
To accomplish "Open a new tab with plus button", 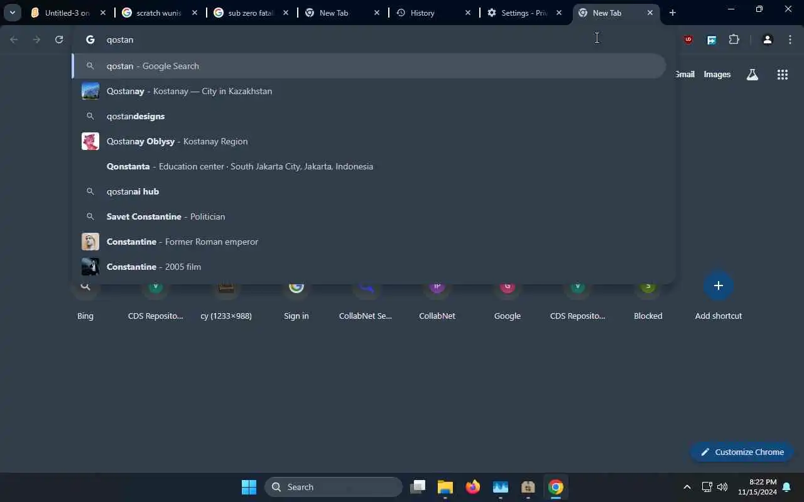I will pos(673,13).
